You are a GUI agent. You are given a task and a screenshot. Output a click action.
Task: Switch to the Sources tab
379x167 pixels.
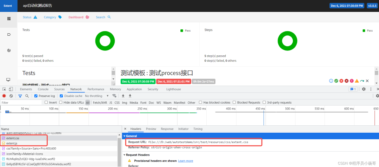tap(59, 89)
